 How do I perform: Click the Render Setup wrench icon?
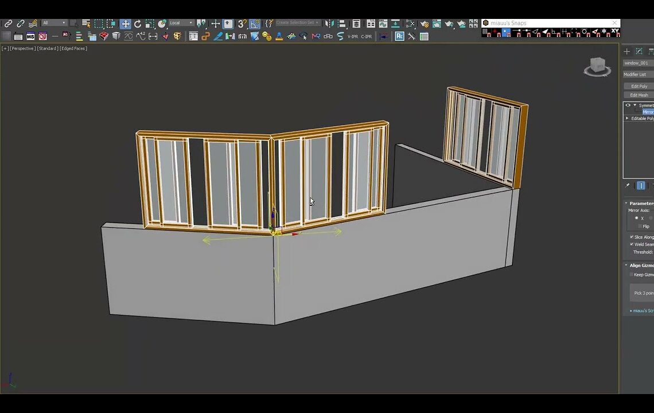(426, 23)
